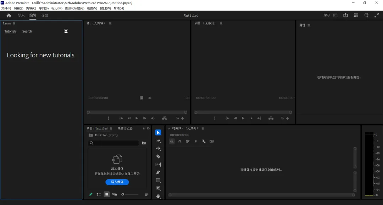The width and height of the screenshot is (383, 205).
Task: Click the Source monitor scrub bar
Action: coord(137,112)
